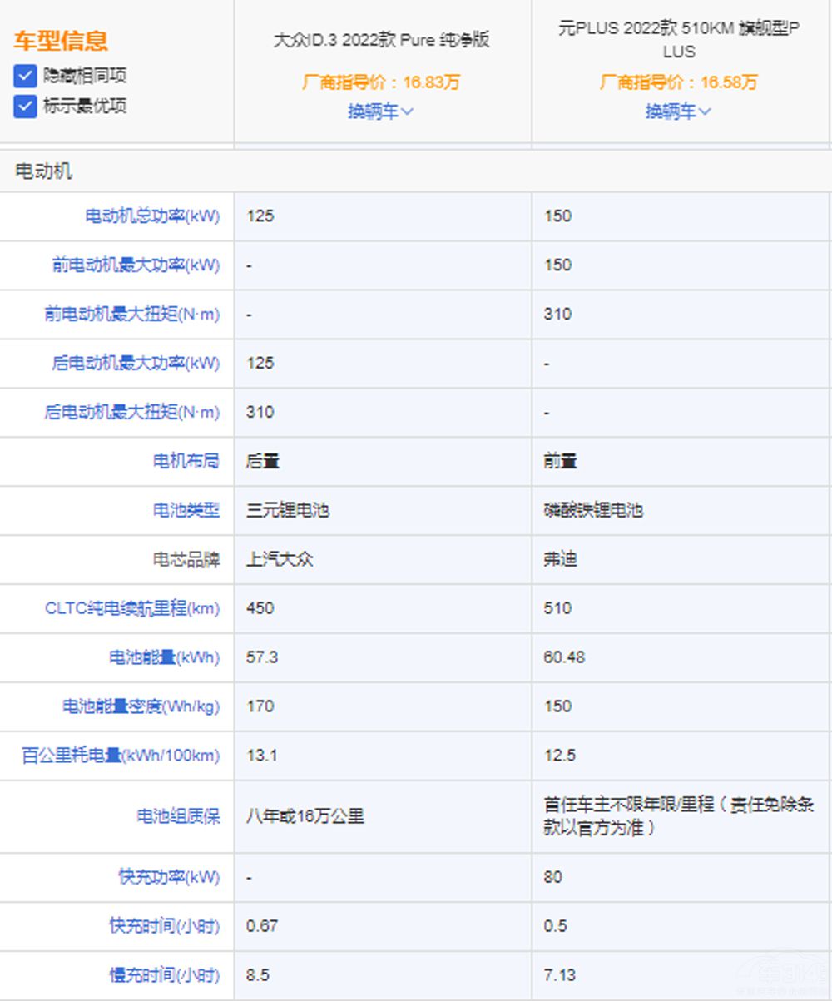
Task: Open the 后电动机最大功率(kW) parameter link
Action: click(136, 364)
